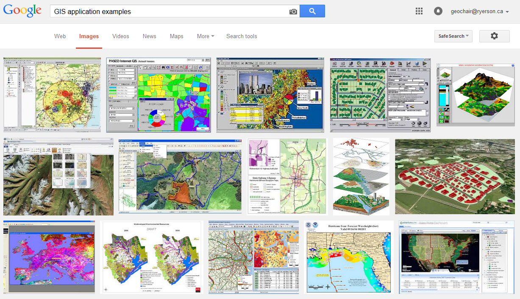Screen dimensions: 520x299
Task: Expand the More dropdown in the navigation bar
Action: click(x=205, y=36)
